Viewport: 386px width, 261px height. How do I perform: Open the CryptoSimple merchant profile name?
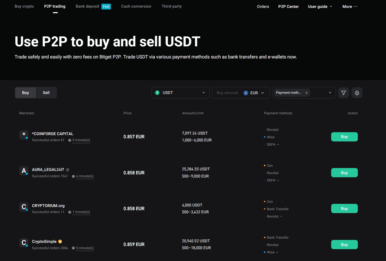44,242
